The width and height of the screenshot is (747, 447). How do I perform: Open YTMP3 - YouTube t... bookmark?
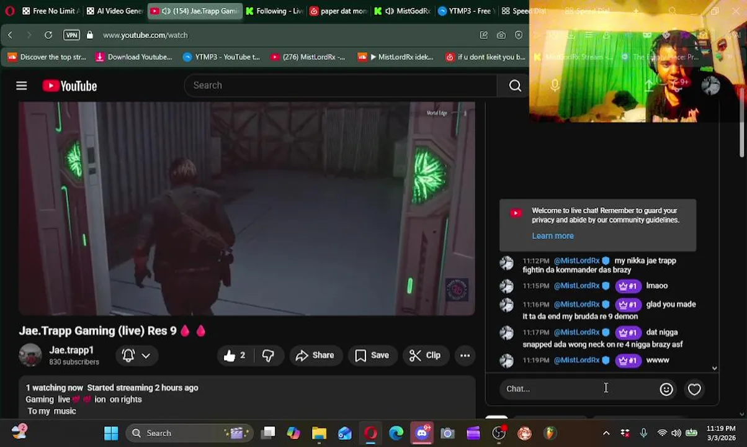coord(221,57)
